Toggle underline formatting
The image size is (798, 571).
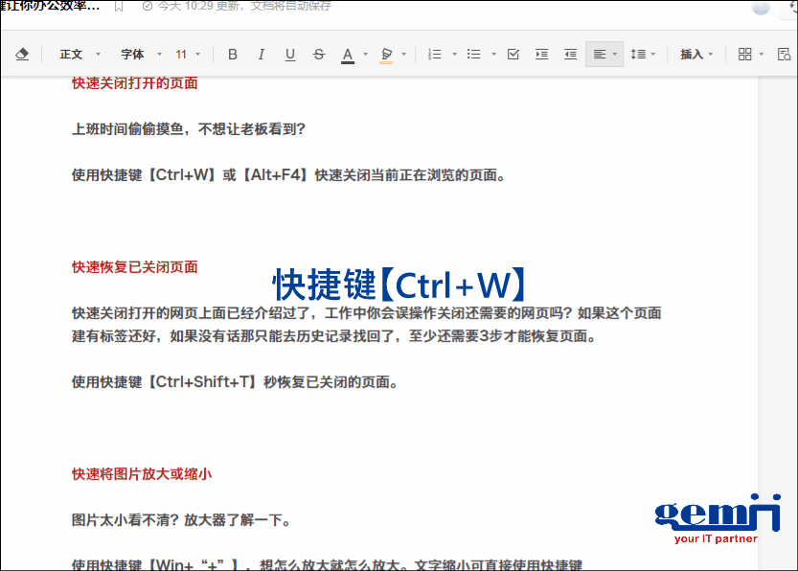coord(289,55)
